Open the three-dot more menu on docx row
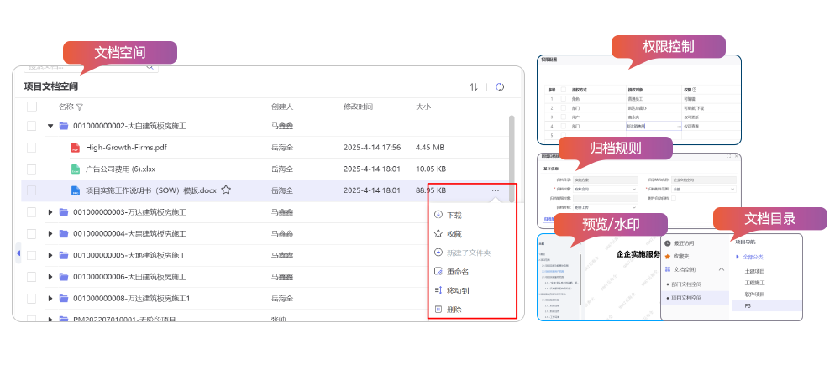Viewport: 840px width, 370px height. pyautogui.click(x=496, y=190)
